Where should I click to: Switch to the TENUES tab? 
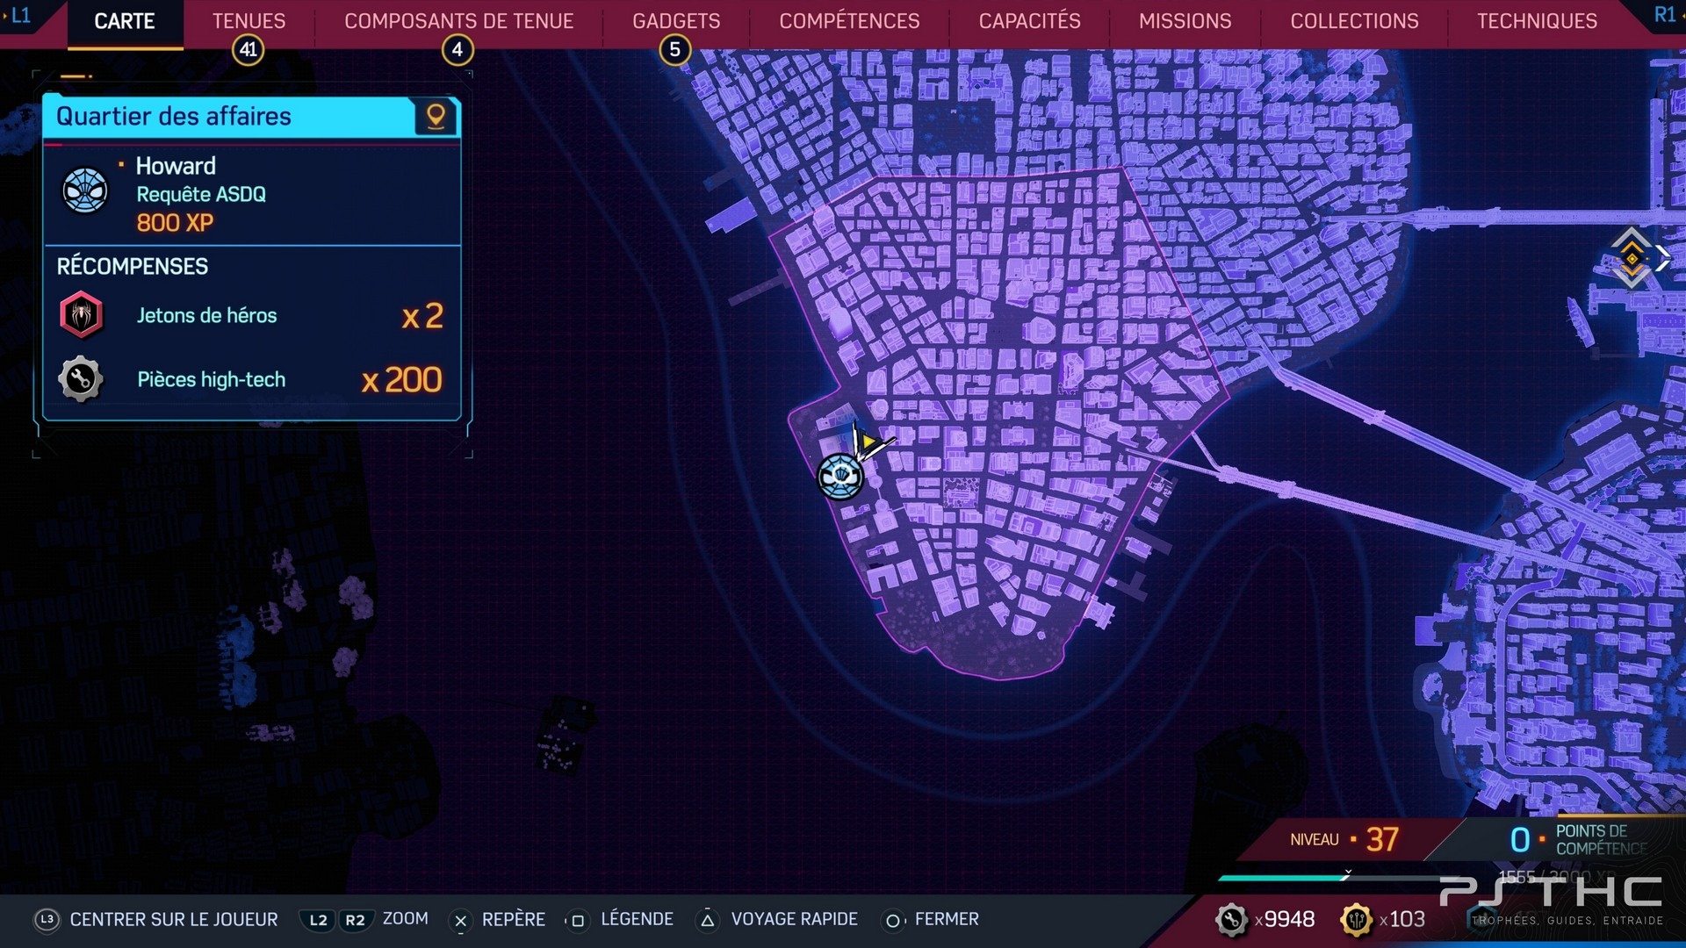coord(249,21)
